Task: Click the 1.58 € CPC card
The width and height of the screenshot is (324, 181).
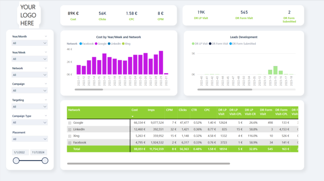Action: pyautogui.click(x=132, y=16)
